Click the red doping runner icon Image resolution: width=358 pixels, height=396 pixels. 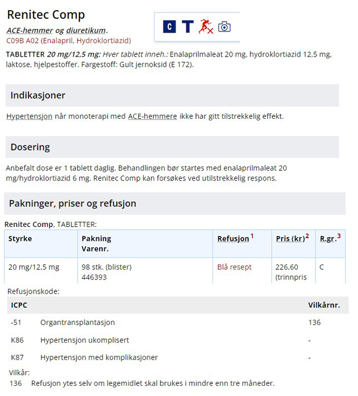click(206, 27)
